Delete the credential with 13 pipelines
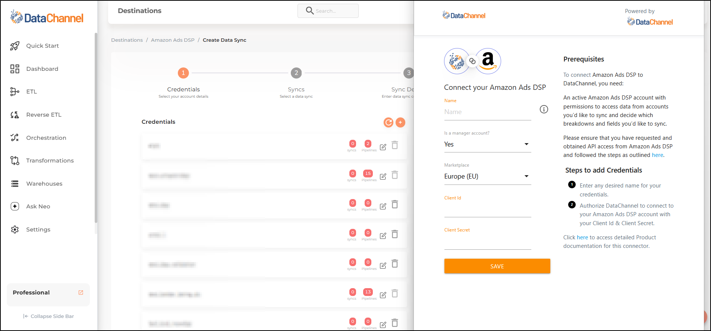The width and height of the screenshot is (711, 331). tap(395, 293)
